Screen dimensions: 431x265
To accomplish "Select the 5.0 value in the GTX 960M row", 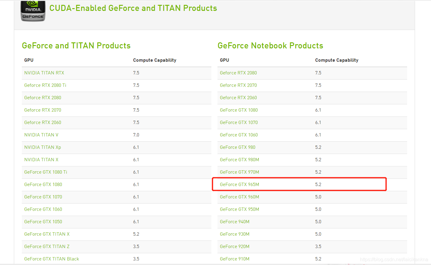I will coord(318,197).
